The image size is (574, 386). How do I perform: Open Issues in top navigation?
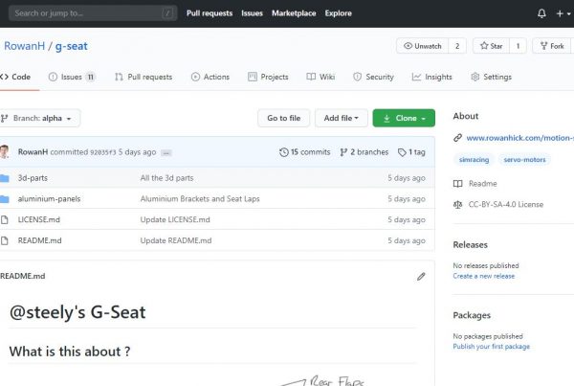click(252, 13)
